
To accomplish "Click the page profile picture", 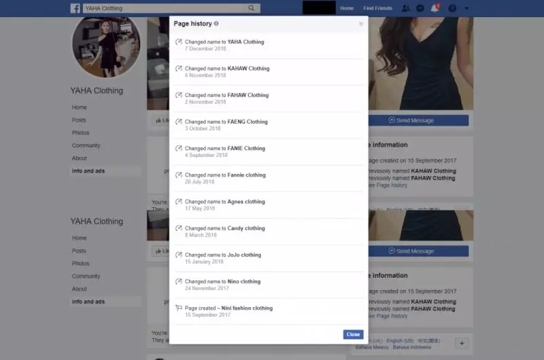I will 106,45.
